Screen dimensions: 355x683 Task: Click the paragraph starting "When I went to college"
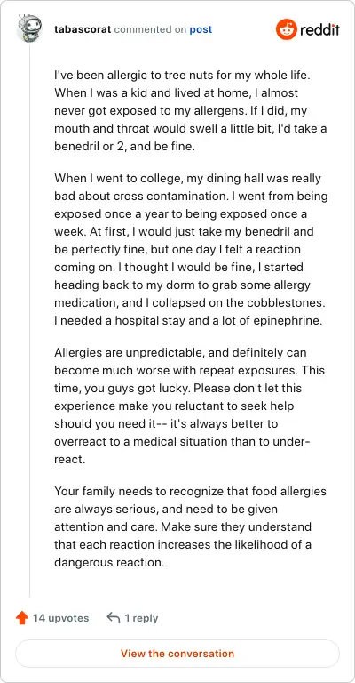coord(191,250)
